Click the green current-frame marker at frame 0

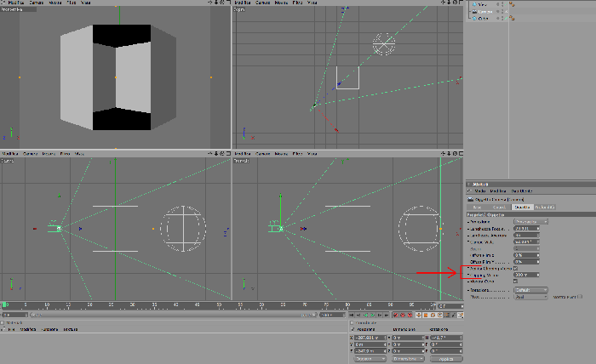point(4,304)
